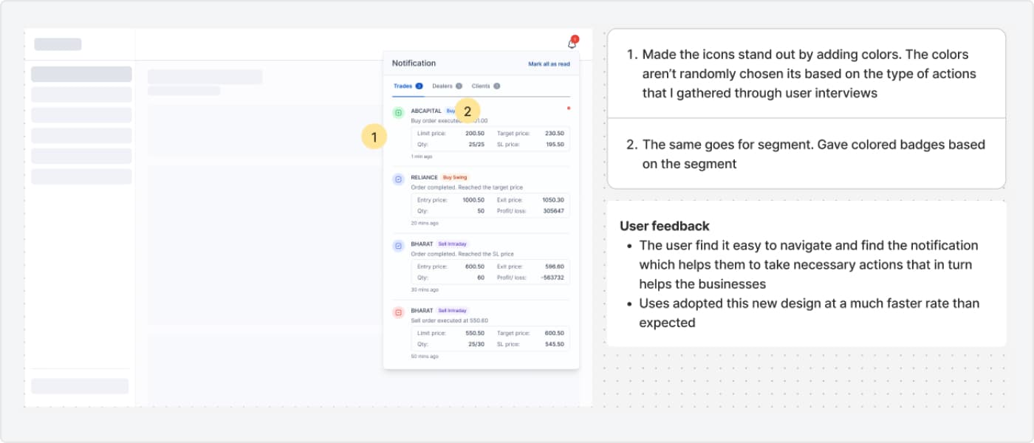
Task: Click BHARAT SL price value '545.50'
Action: coord(555,344)
